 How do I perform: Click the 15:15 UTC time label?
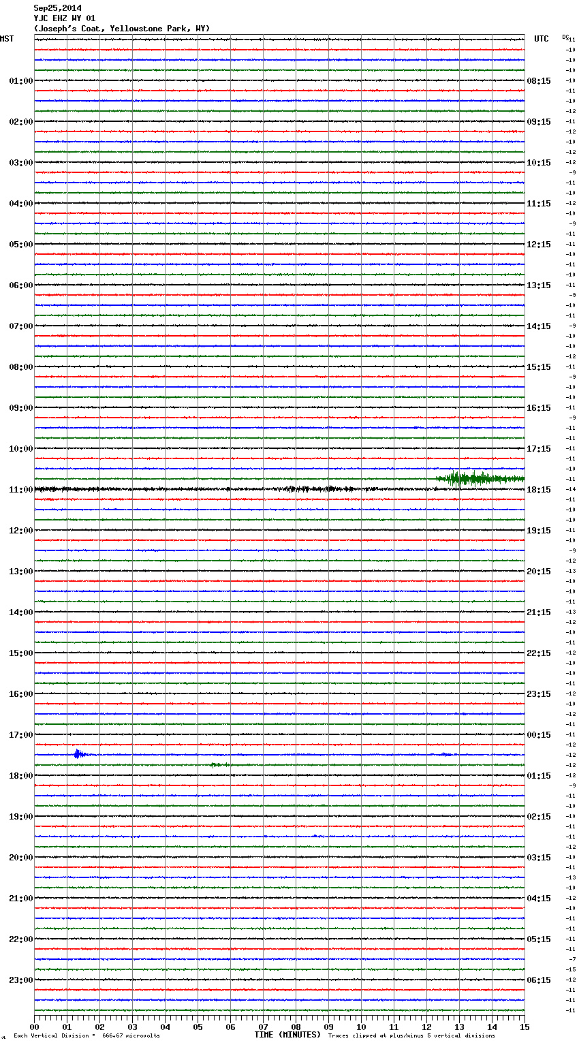(539, 367)
